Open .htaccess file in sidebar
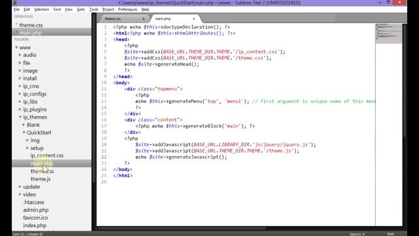 click(x=33, y=203)
